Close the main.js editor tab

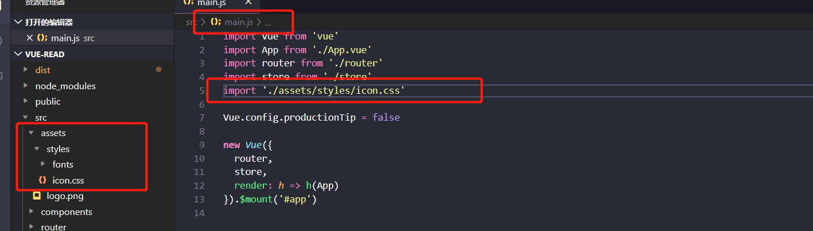point(248,3)
